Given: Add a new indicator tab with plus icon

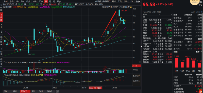Looking at the screenshot, I should pyautogui.click(x=57, y=91).
